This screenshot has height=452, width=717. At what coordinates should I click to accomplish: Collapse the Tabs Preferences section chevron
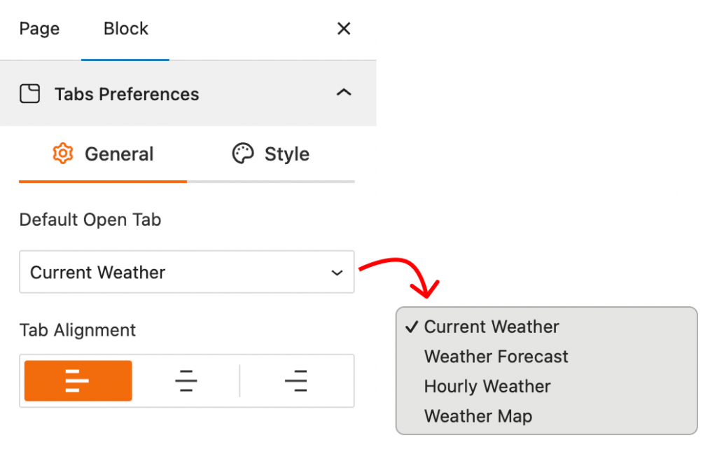[344, 93]
